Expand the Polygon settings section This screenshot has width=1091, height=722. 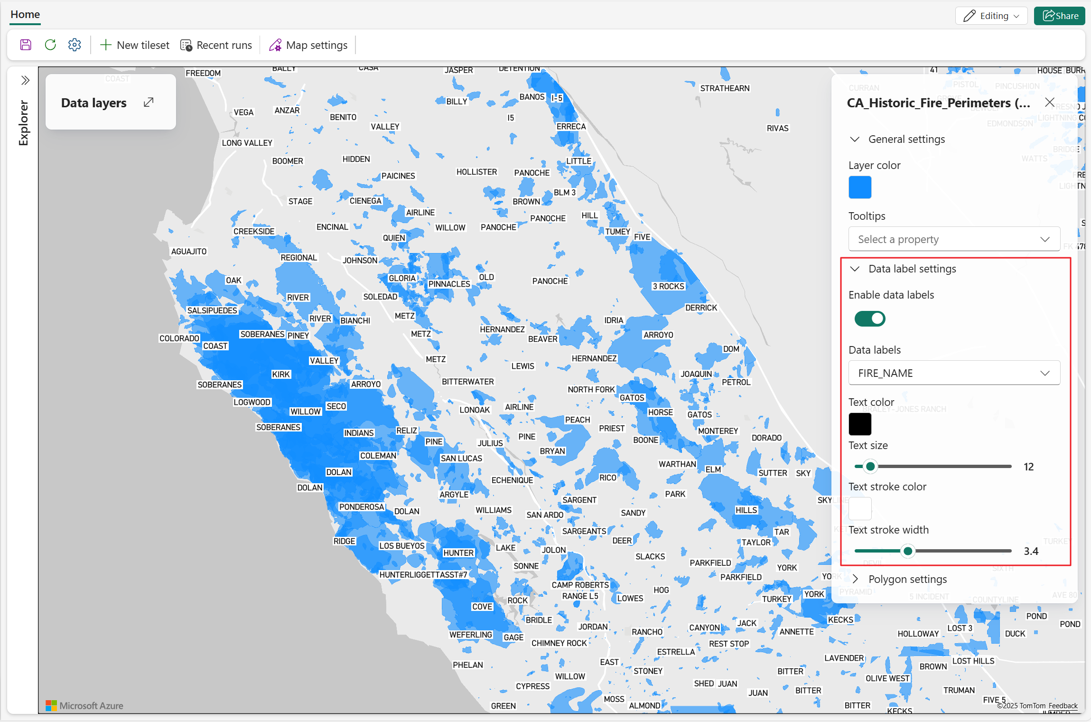855,579
